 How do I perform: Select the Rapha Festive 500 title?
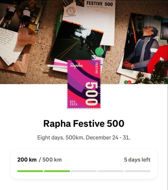[x=84, y=124]
